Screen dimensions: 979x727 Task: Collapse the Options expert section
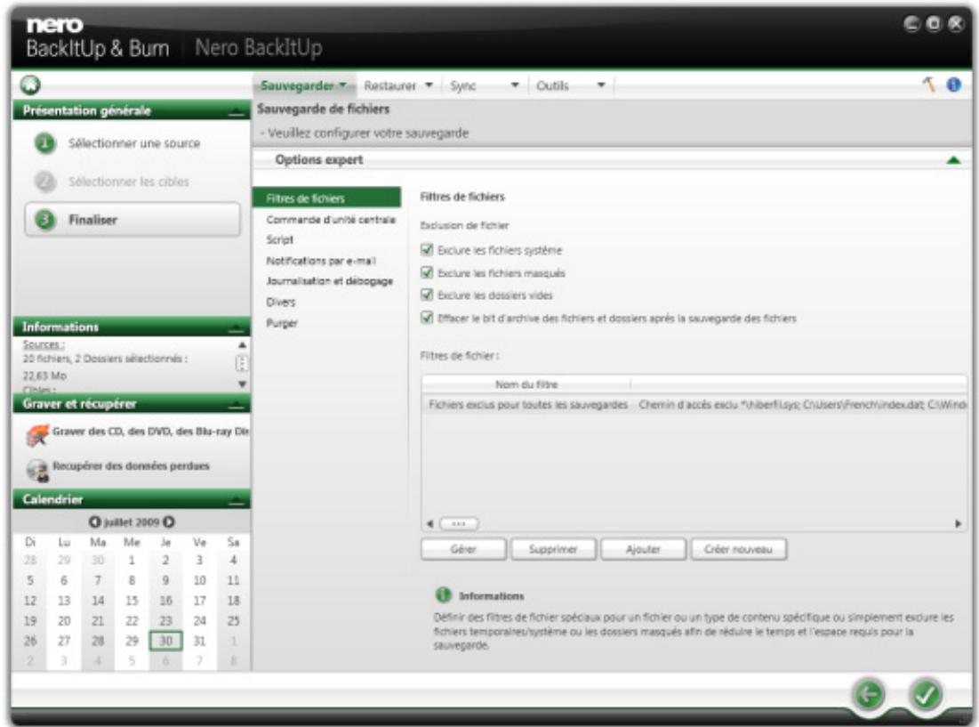point(953,160)
